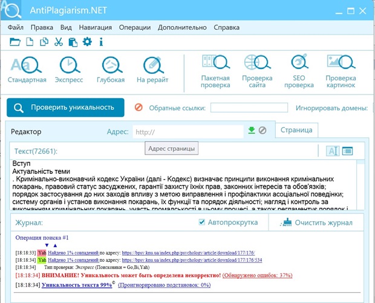The width and height of the screenshot is (375, 303).
Task: Click the Обратные ссылки input field
Action: (x=249, y=107)
